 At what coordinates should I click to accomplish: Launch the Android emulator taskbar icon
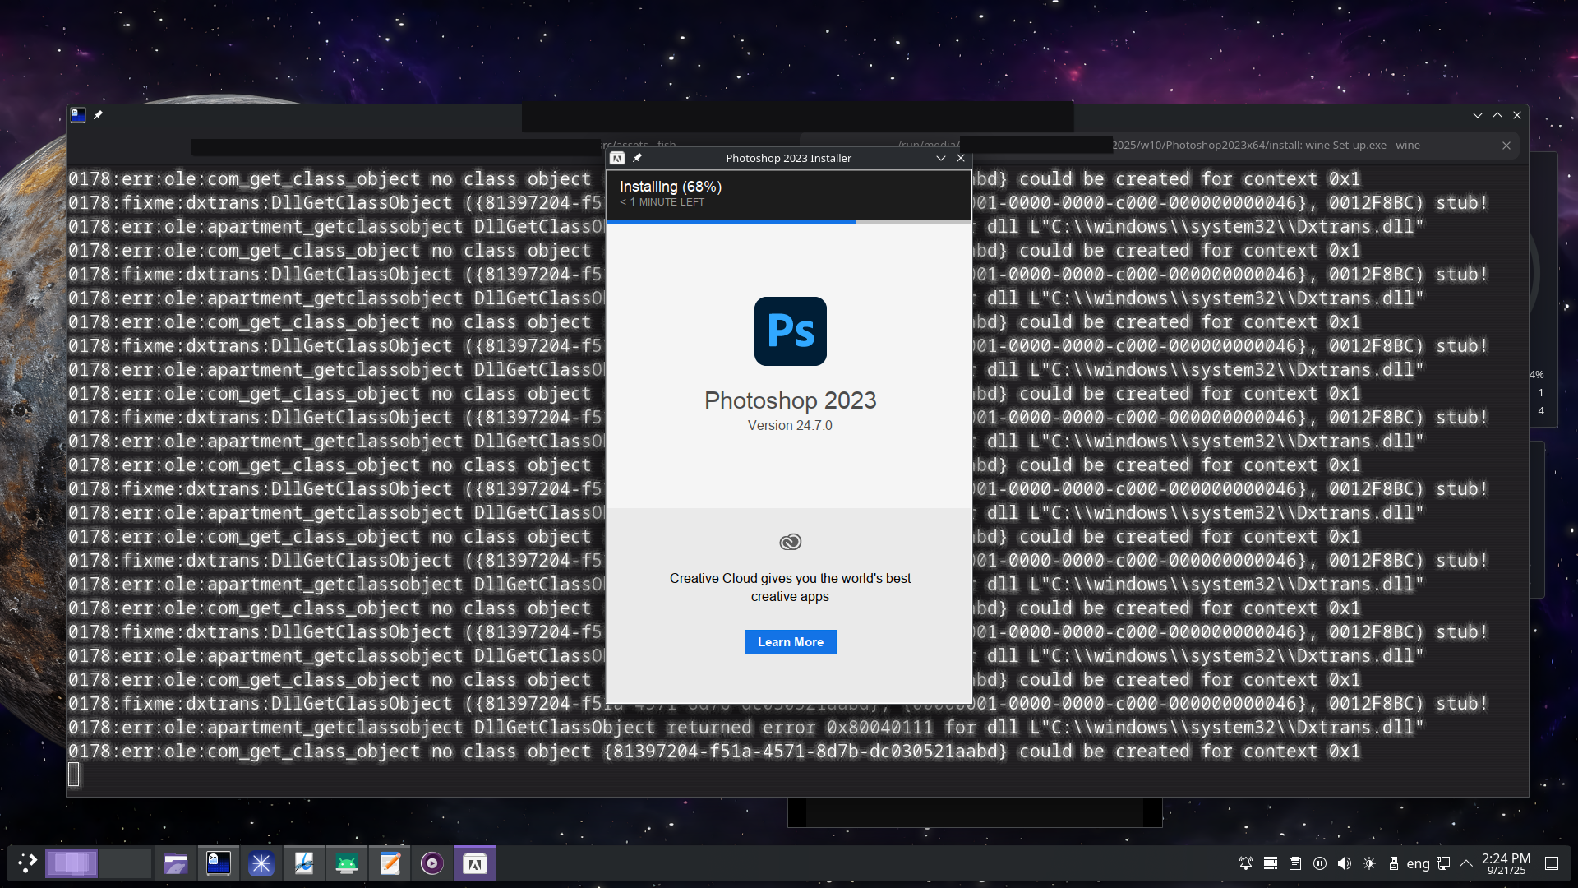(x=347, y=863)
